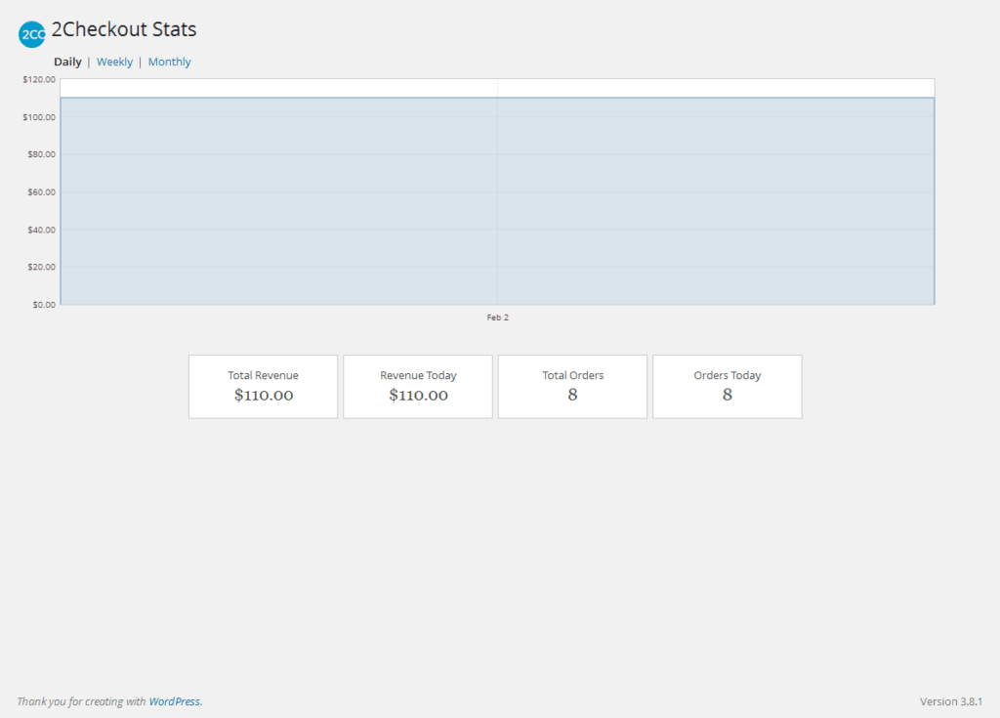Image resolution: width=1000 pixels, height=718 pixels.
Task: Switch to the Weekly stats view
Action: pyautogui.click(x=115, y=62)
